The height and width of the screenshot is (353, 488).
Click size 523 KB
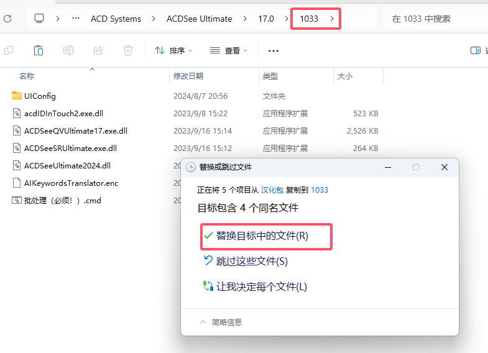366,114
